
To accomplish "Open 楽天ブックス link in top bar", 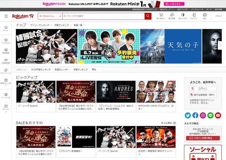I will [x=183, y=10].
